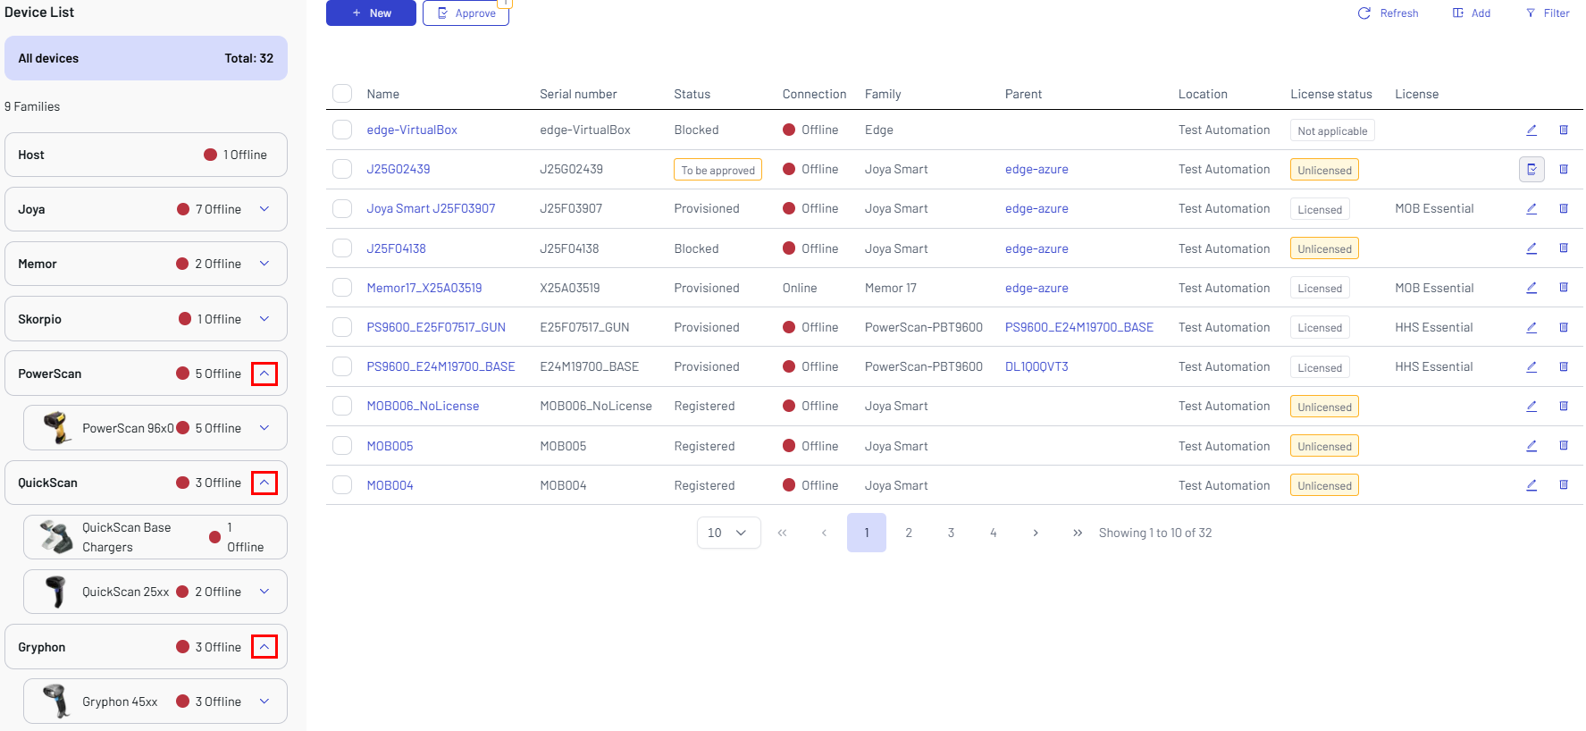Expand the Memor family group
Viewport: 1586px width, 731px height.
(x=264, y=264)
